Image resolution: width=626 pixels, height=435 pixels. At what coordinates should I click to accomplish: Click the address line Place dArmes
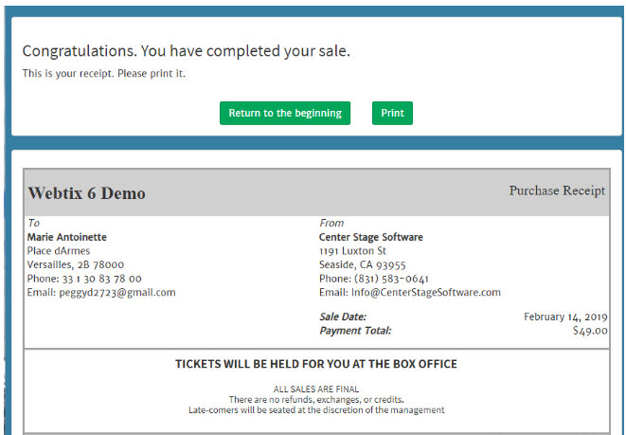(59, 251)
